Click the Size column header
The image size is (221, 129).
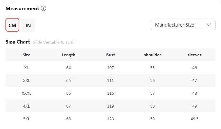26,55
